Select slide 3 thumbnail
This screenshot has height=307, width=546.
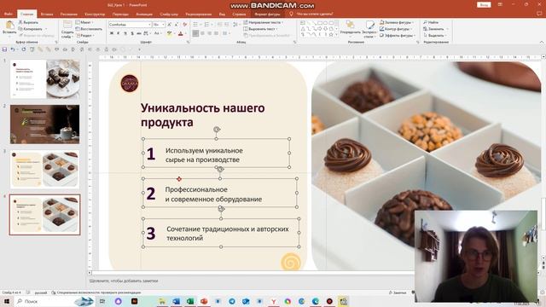click(45, 170)
